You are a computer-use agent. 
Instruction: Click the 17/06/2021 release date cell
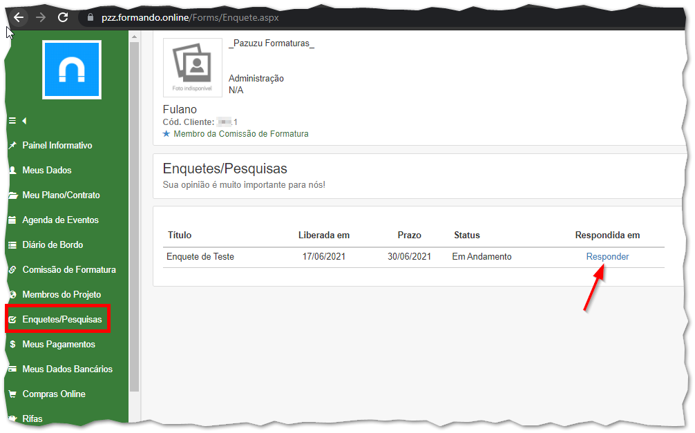323,256
